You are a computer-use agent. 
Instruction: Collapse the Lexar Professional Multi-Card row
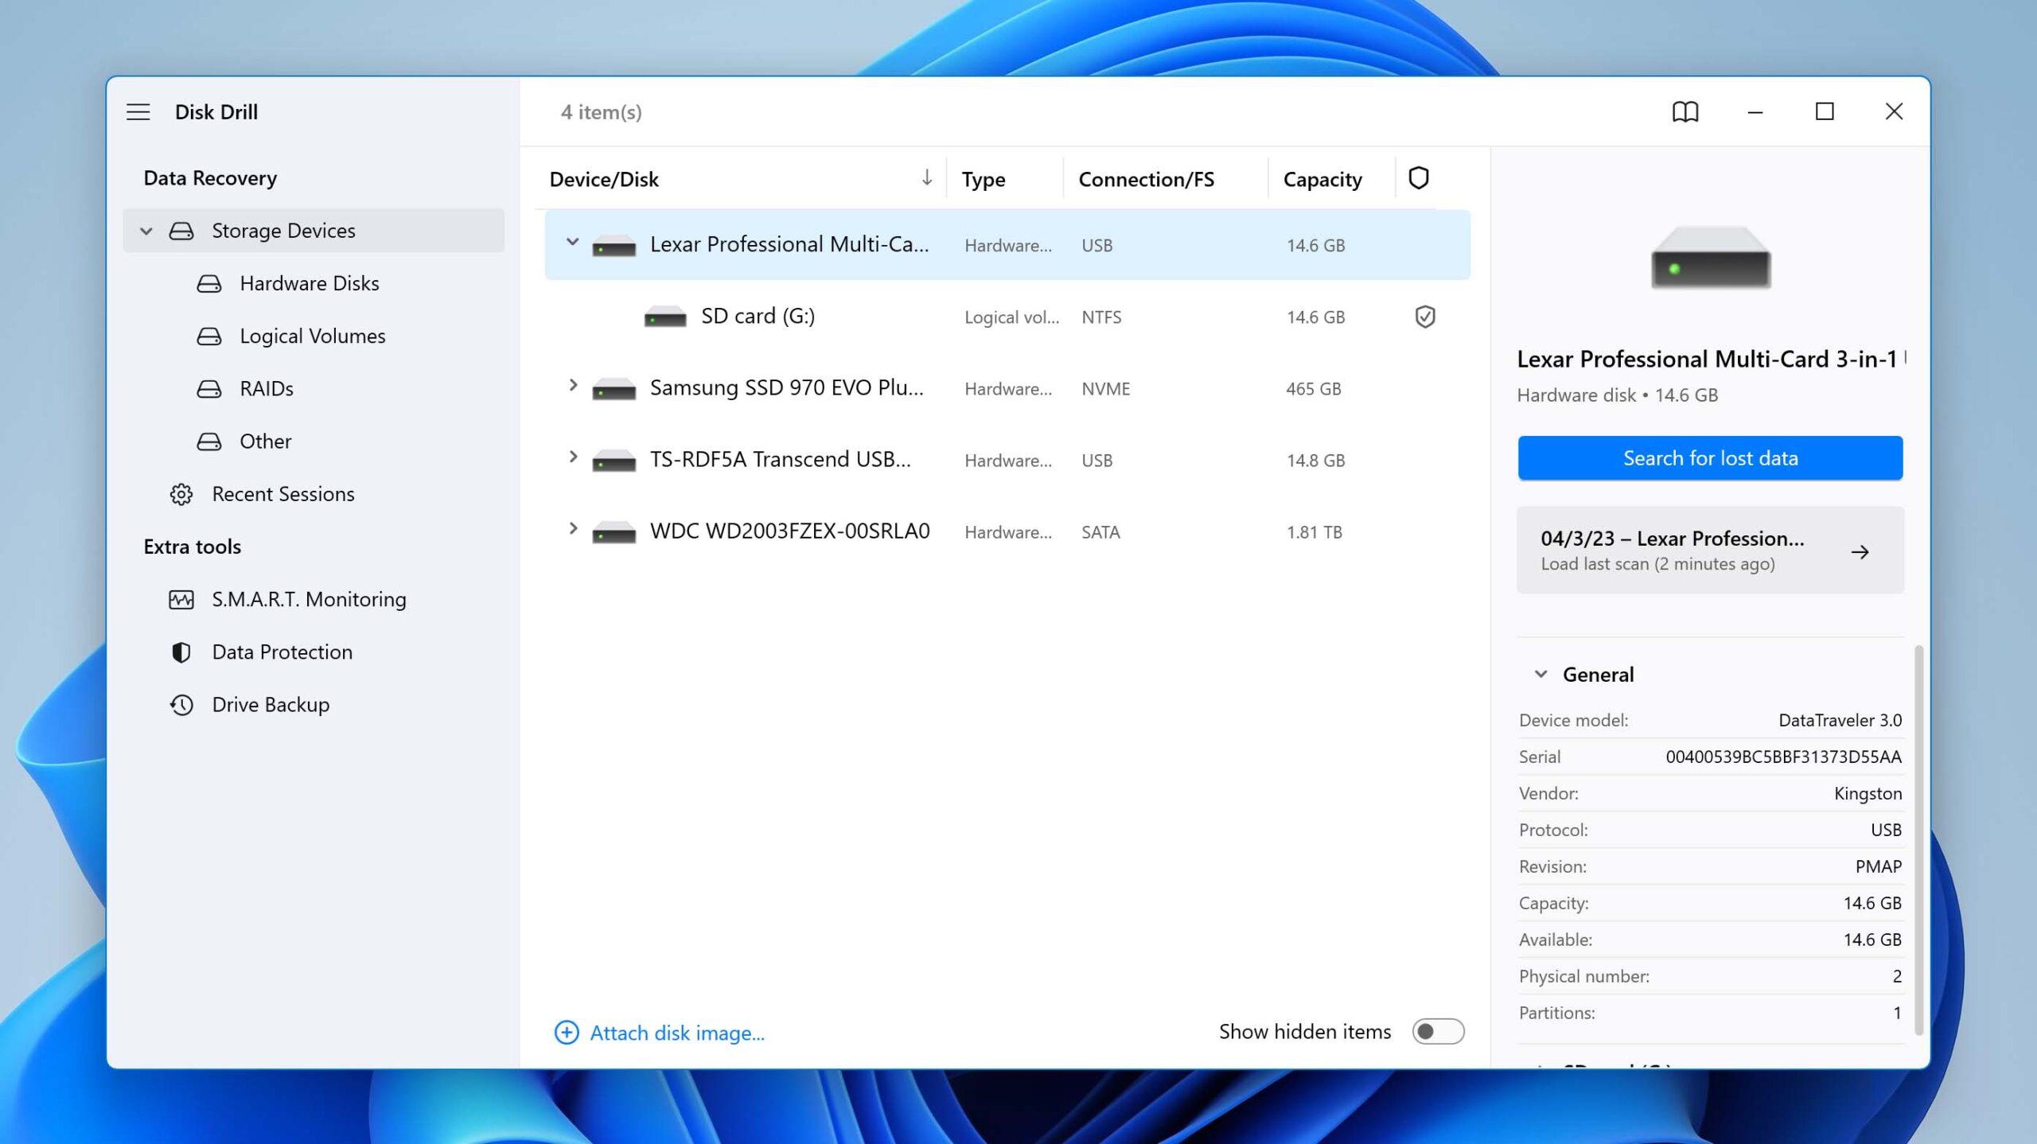572,242
